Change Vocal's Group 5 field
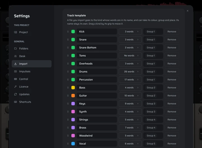 153,144
